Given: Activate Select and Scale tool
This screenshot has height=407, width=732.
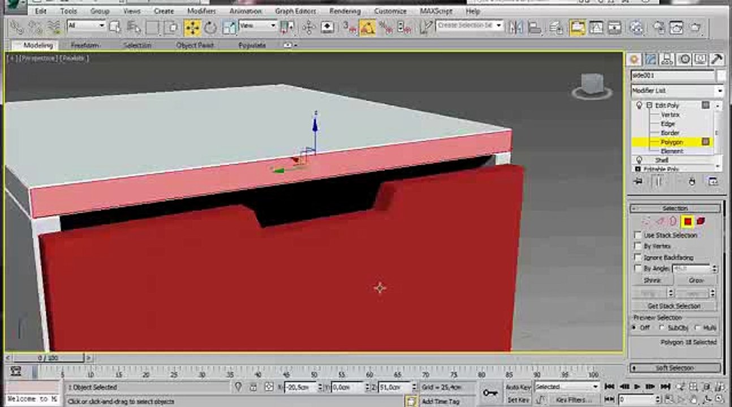Looking at the screenshot, I should 229,27.
